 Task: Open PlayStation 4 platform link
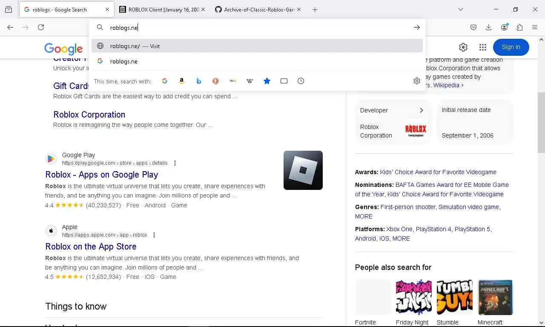click(433, 229)
